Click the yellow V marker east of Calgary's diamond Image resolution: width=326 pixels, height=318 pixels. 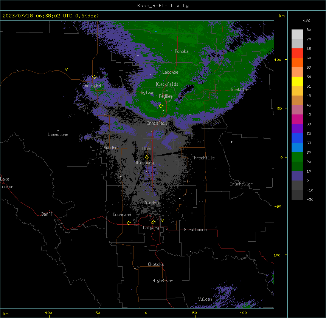tap(162, 221)
